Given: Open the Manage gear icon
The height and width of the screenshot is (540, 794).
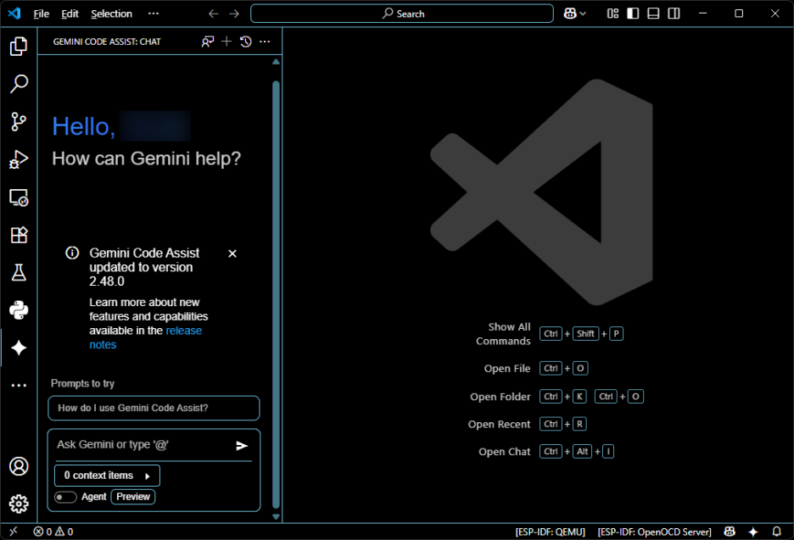Looking at the screenshot, I should [x=19, y=504].
